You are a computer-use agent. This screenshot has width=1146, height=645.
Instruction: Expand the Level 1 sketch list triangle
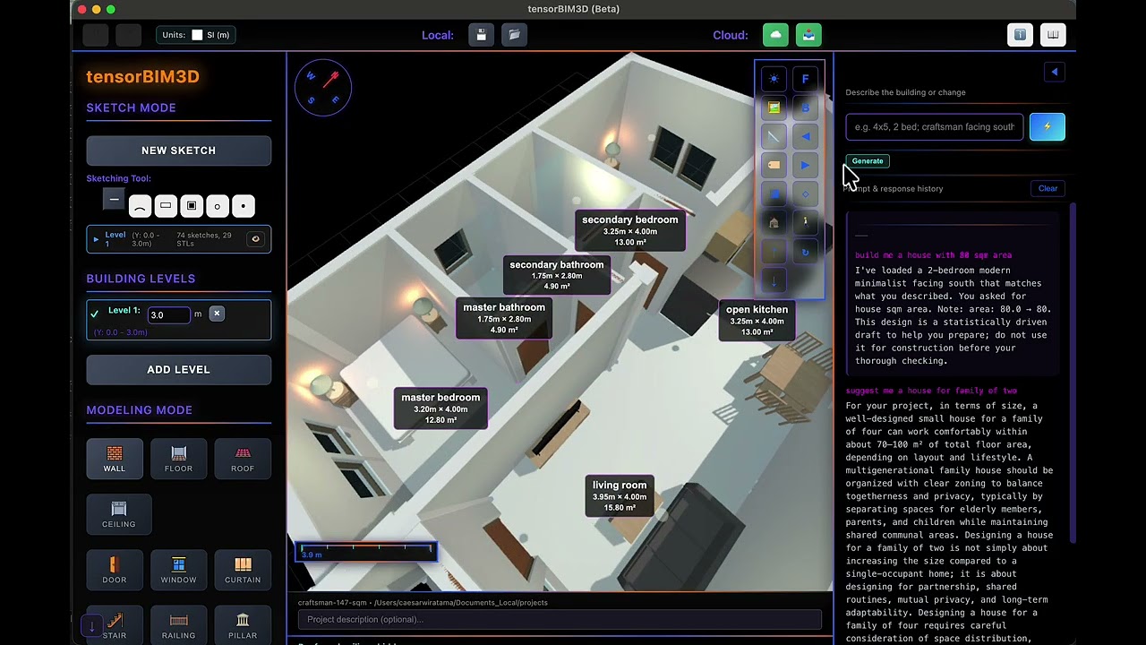point(97,239)
